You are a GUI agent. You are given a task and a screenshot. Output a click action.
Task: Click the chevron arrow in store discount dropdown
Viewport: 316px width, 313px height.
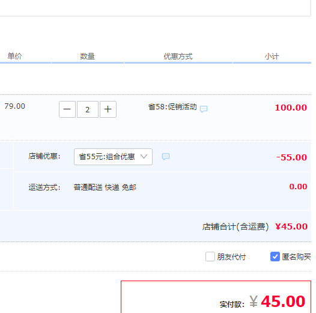pyautogui.click(x=144, y=157)
